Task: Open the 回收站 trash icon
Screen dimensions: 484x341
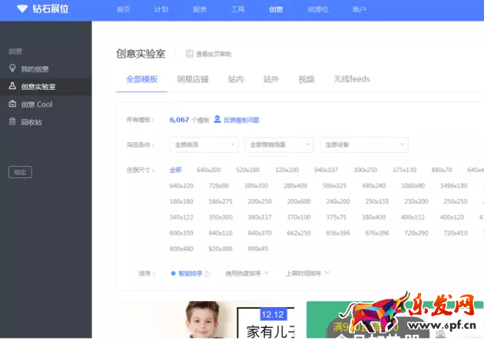Action: (x=12, y=121)
